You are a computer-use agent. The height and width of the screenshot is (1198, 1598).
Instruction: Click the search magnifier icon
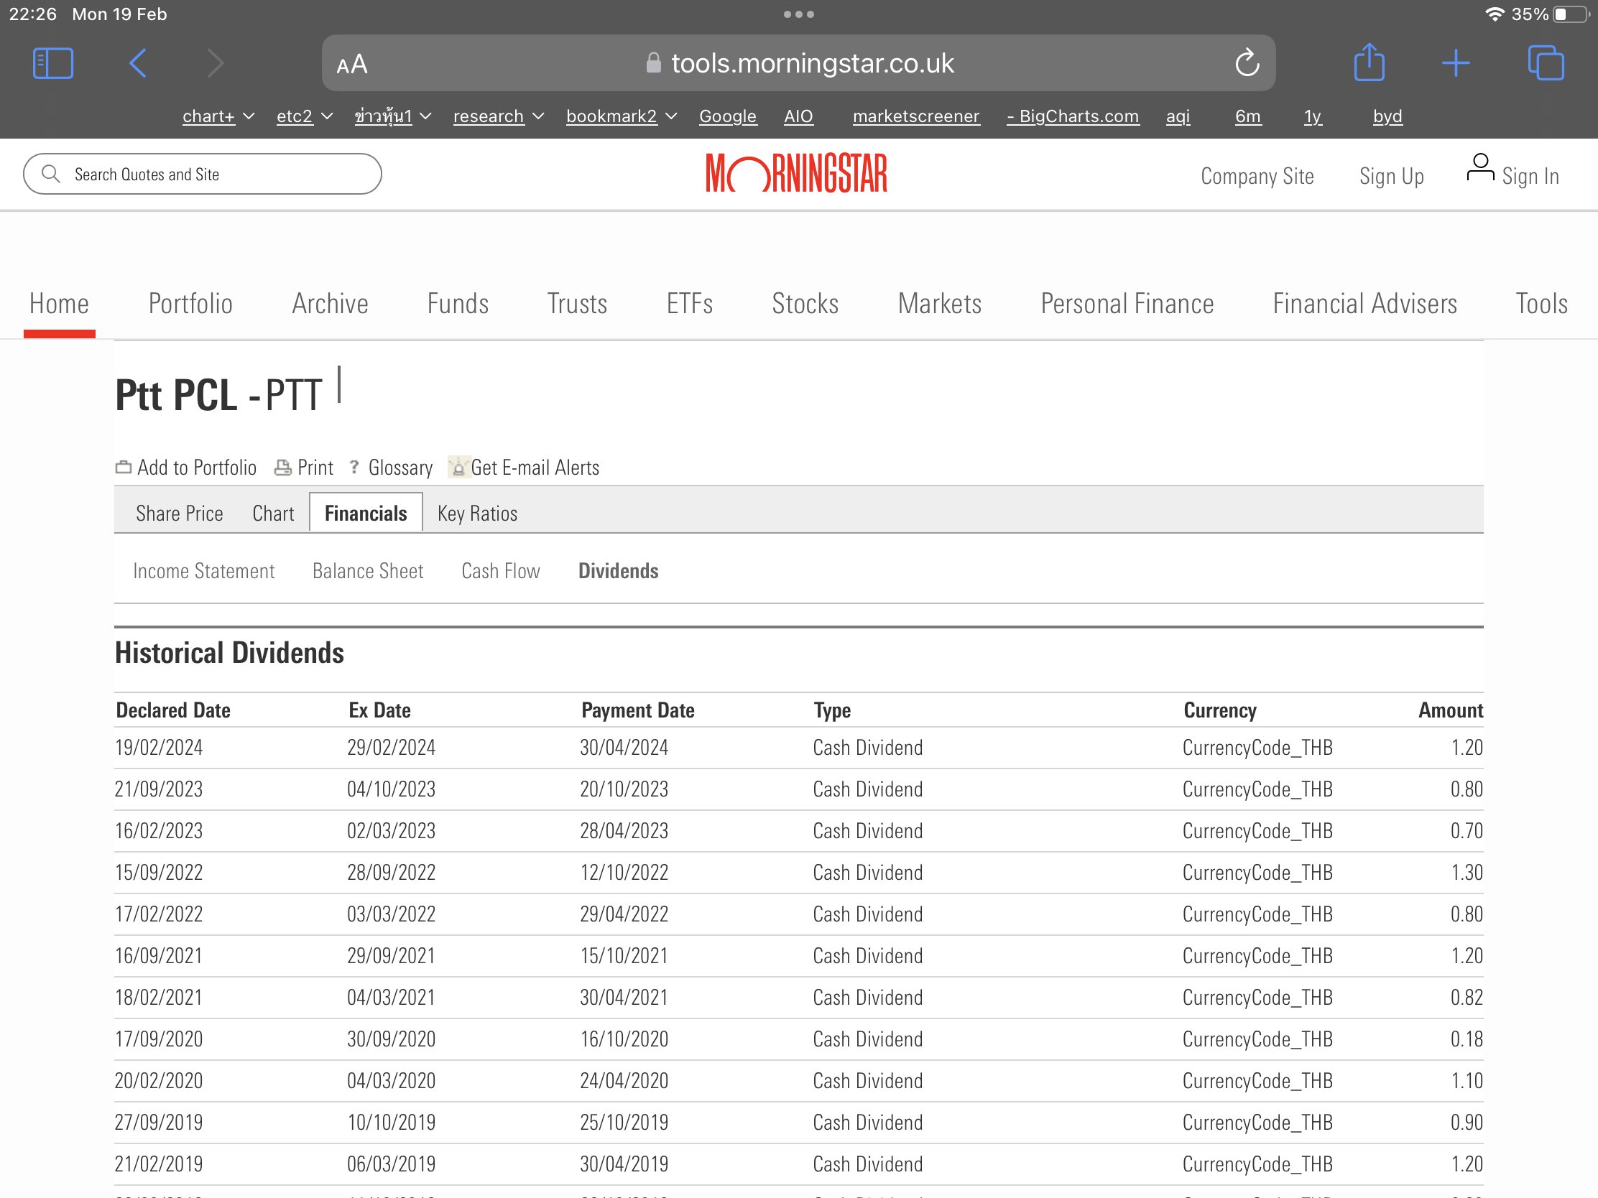pos(50,174)
